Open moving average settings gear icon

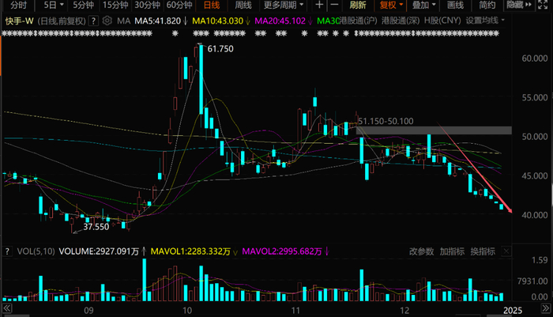[107, 21]
